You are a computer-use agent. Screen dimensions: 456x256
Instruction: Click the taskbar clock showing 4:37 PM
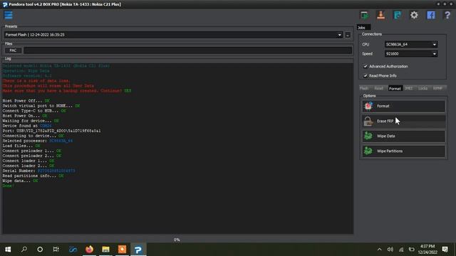427,250
